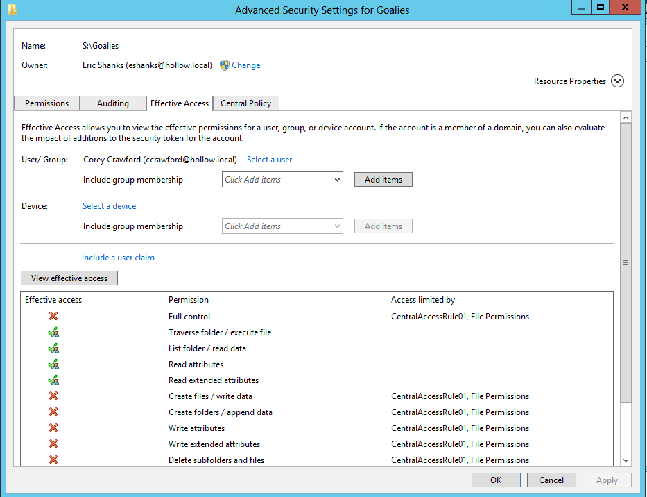
Task: Click the denied icon for Delete subfolders and files
Action: [53, 460]
